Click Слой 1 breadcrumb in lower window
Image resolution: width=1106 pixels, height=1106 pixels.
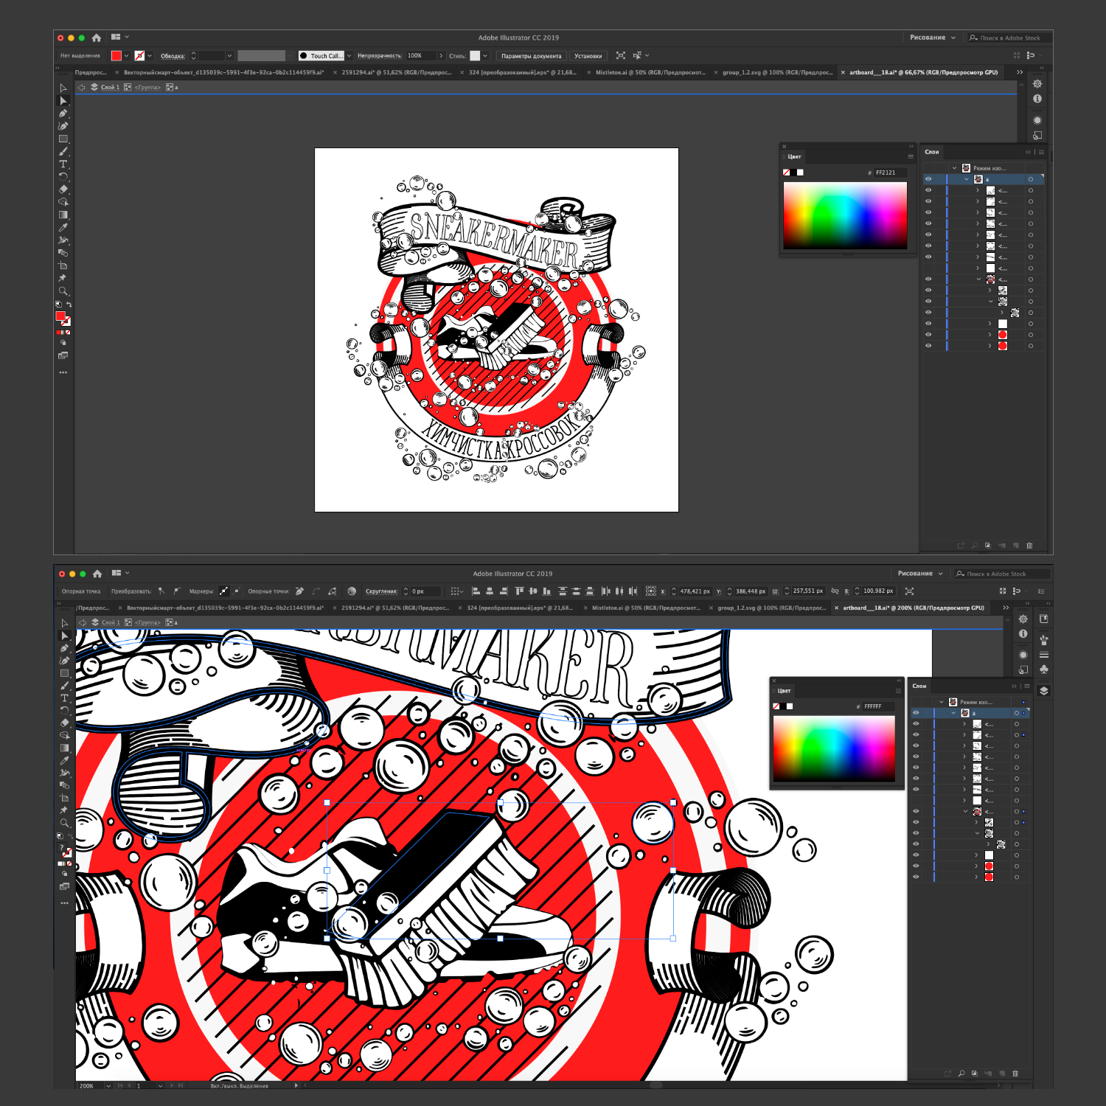(x=110, y=623)
